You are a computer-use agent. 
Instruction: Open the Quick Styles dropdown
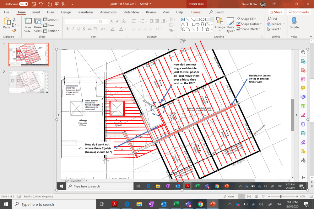pos(230,25)
